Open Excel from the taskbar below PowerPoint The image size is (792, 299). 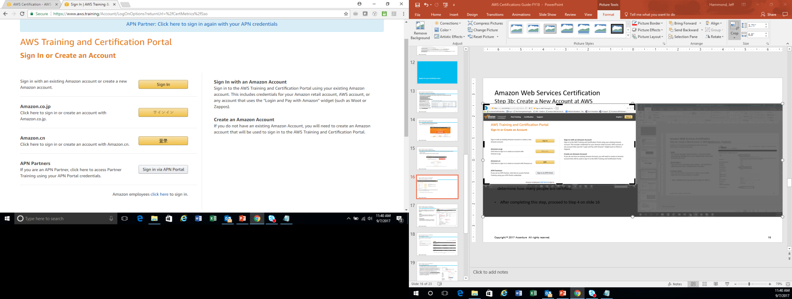pos(533,293)
